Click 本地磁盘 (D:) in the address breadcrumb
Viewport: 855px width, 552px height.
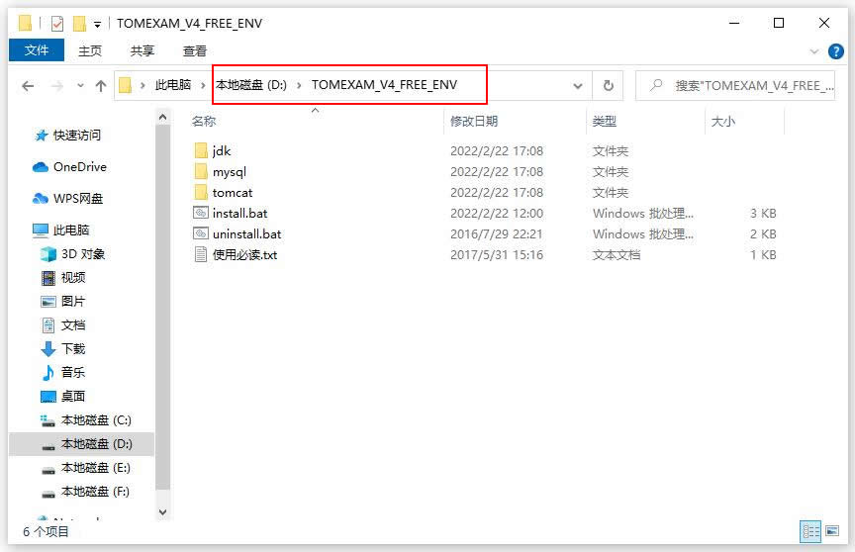tap(251, 85)
